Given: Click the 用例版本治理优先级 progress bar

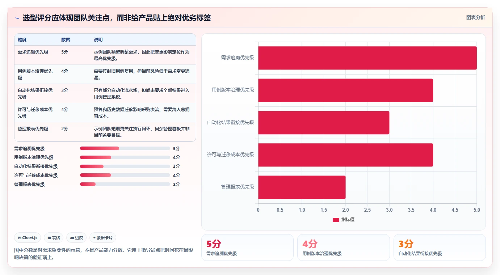Looking at the screenshot, I should (125, 157).
